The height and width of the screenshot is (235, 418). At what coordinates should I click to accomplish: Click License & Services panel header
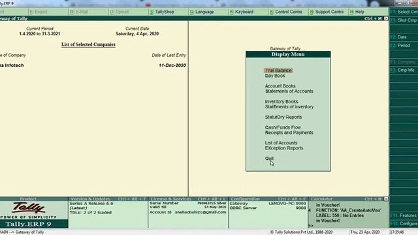pos(188,198)
